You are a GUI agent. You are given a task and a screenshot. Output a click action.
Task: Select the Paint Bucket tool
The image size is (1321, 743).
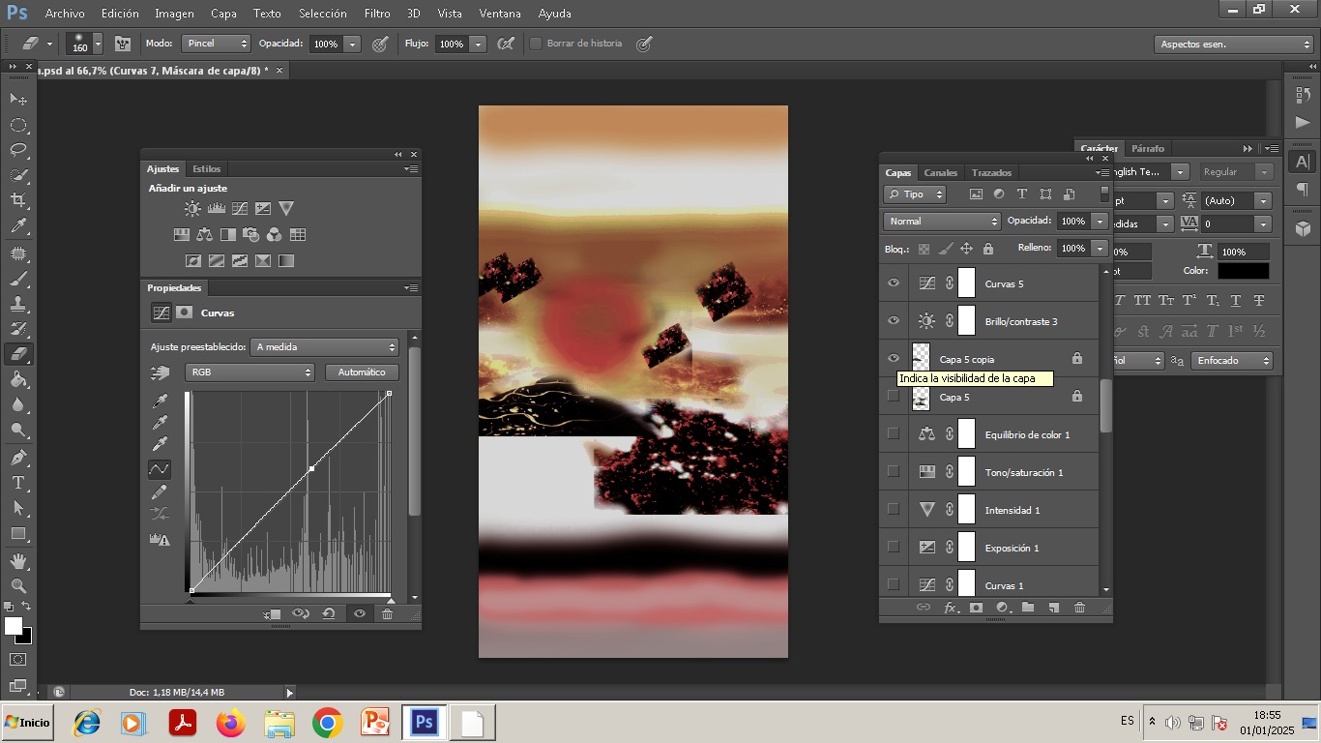pyautogui.click(x=18, y=379)
